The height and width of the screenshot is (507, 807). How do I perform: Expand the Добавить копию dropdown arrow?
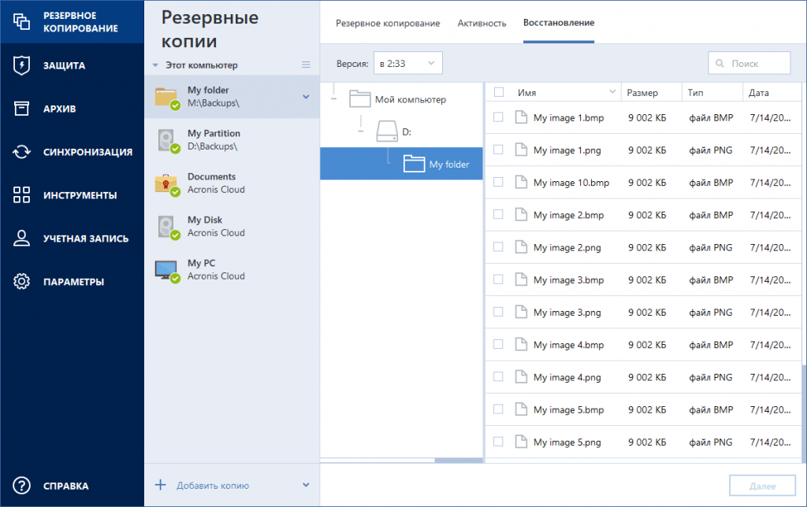(307, 485)
